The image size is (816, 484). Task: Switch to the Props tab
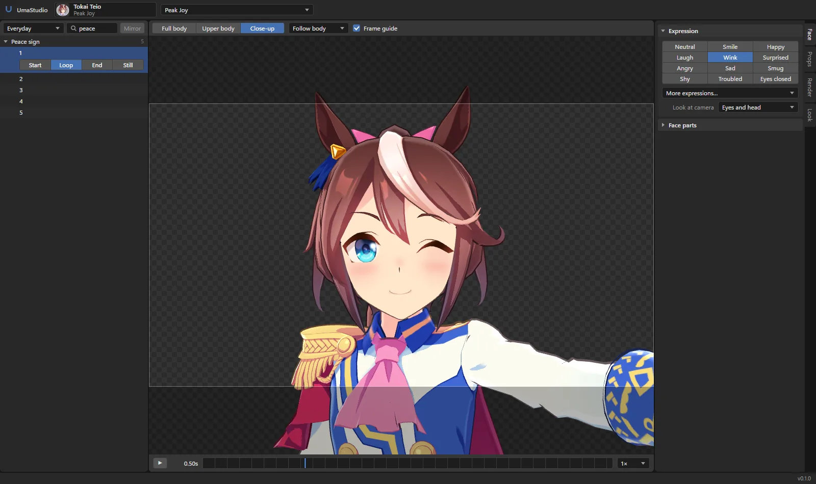809,59
